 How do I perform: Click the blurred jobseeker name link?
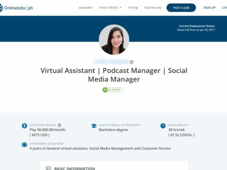coord(111,62)
